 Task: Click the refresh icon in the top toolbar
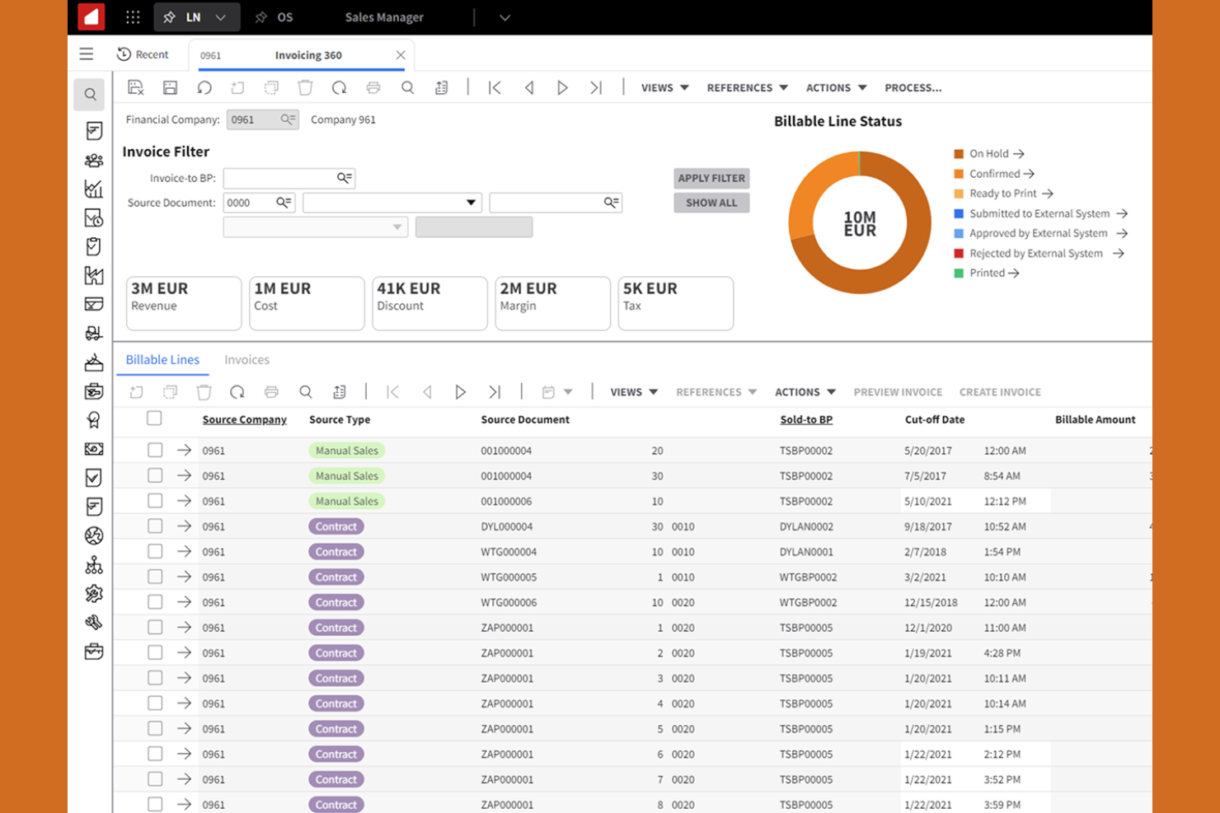point(339,87)
